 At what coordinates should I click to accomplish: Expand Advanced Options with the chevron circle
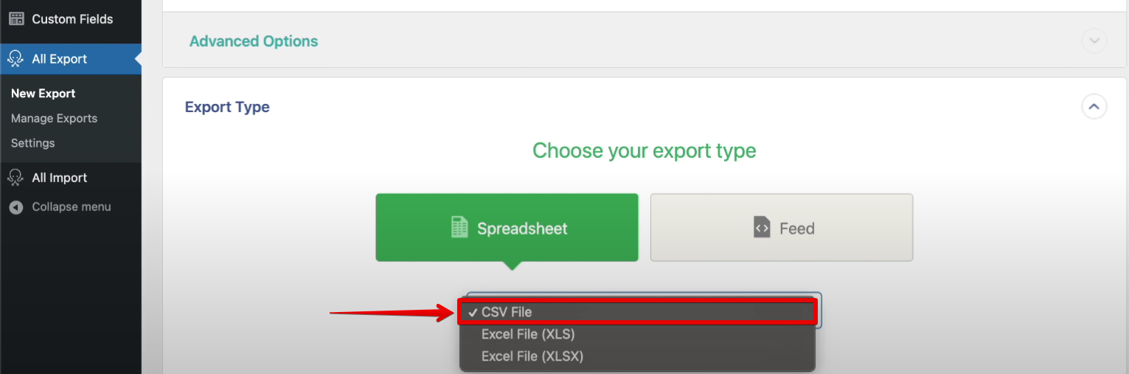1094,41
